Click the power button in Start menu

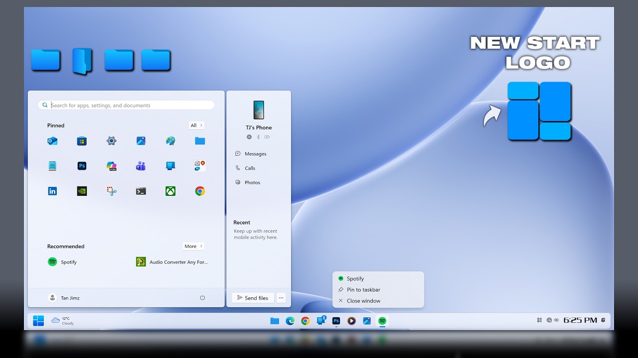[x=202, y=298]
